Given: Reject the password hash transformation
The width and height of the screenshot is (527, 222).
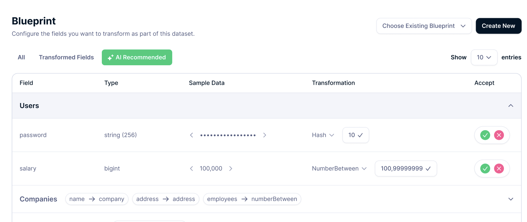Looking at the screenshot, I should [499, 135].
